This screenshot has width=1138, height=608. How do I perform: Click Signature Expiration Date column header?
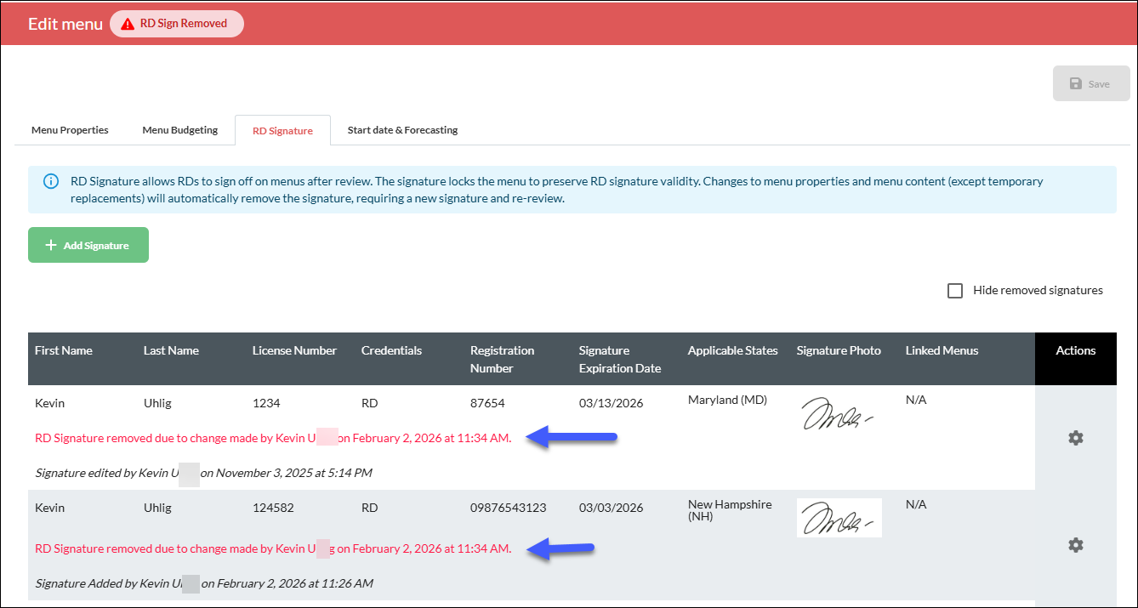click(620, 359)
